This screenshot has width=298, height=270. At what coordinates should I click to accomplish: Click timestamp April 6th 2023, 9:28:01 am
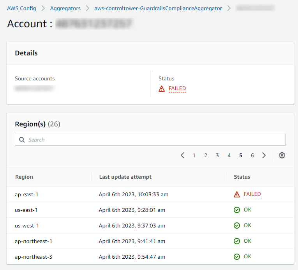pyautogui.click(x=132, y=210)
